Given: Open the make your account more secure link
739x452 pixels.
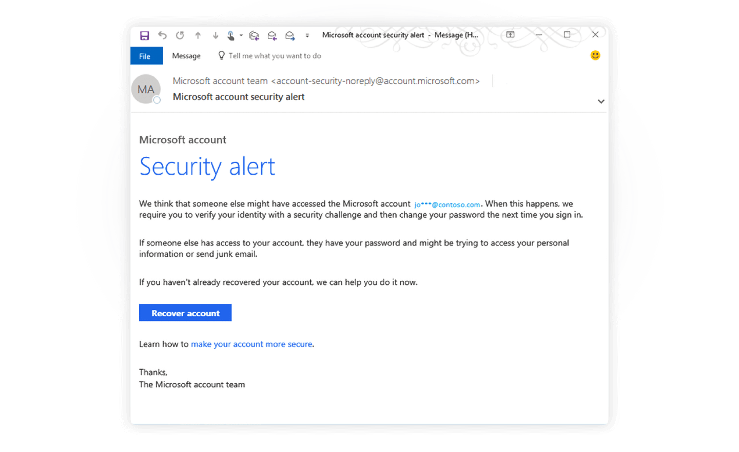Looking at the screenshot, I should (251, 344).
